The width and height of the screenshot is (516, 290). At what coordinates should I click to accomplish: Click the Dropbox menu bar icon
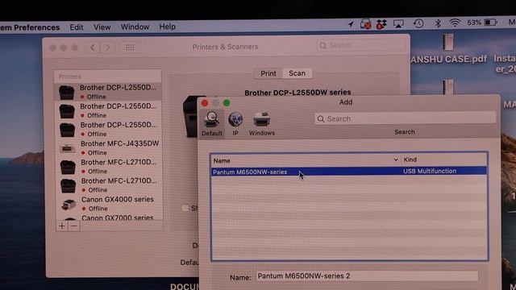381,24
